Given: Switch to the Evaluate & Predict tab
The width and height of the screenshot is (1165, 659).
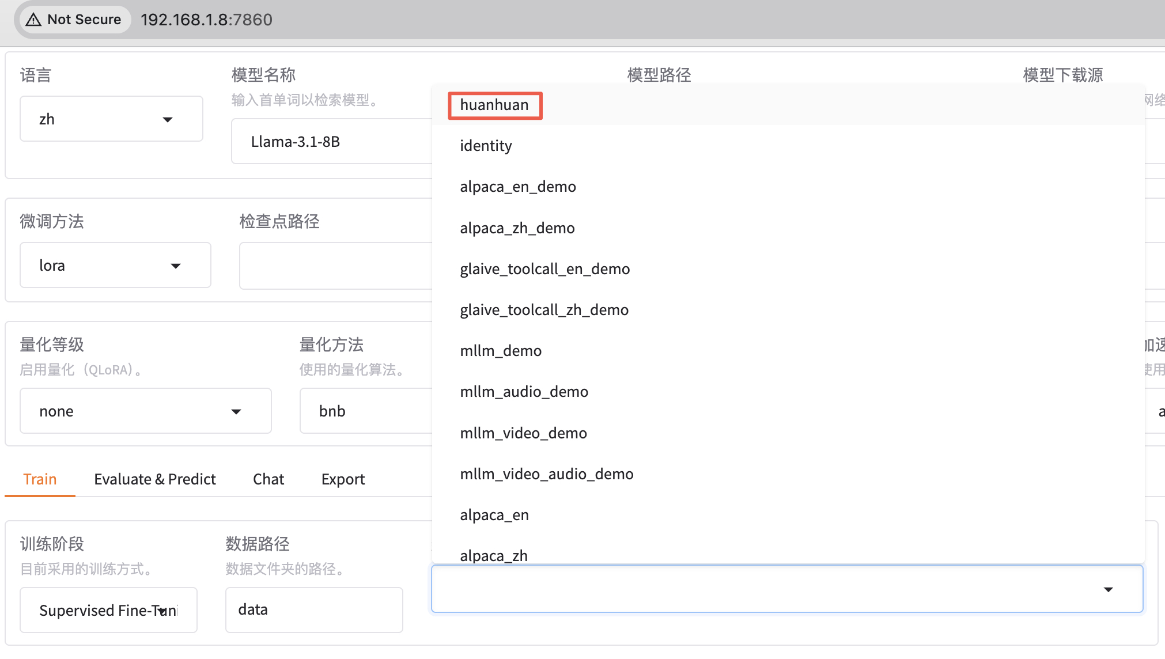Looking at the screenshot, I should pos(154,479).
